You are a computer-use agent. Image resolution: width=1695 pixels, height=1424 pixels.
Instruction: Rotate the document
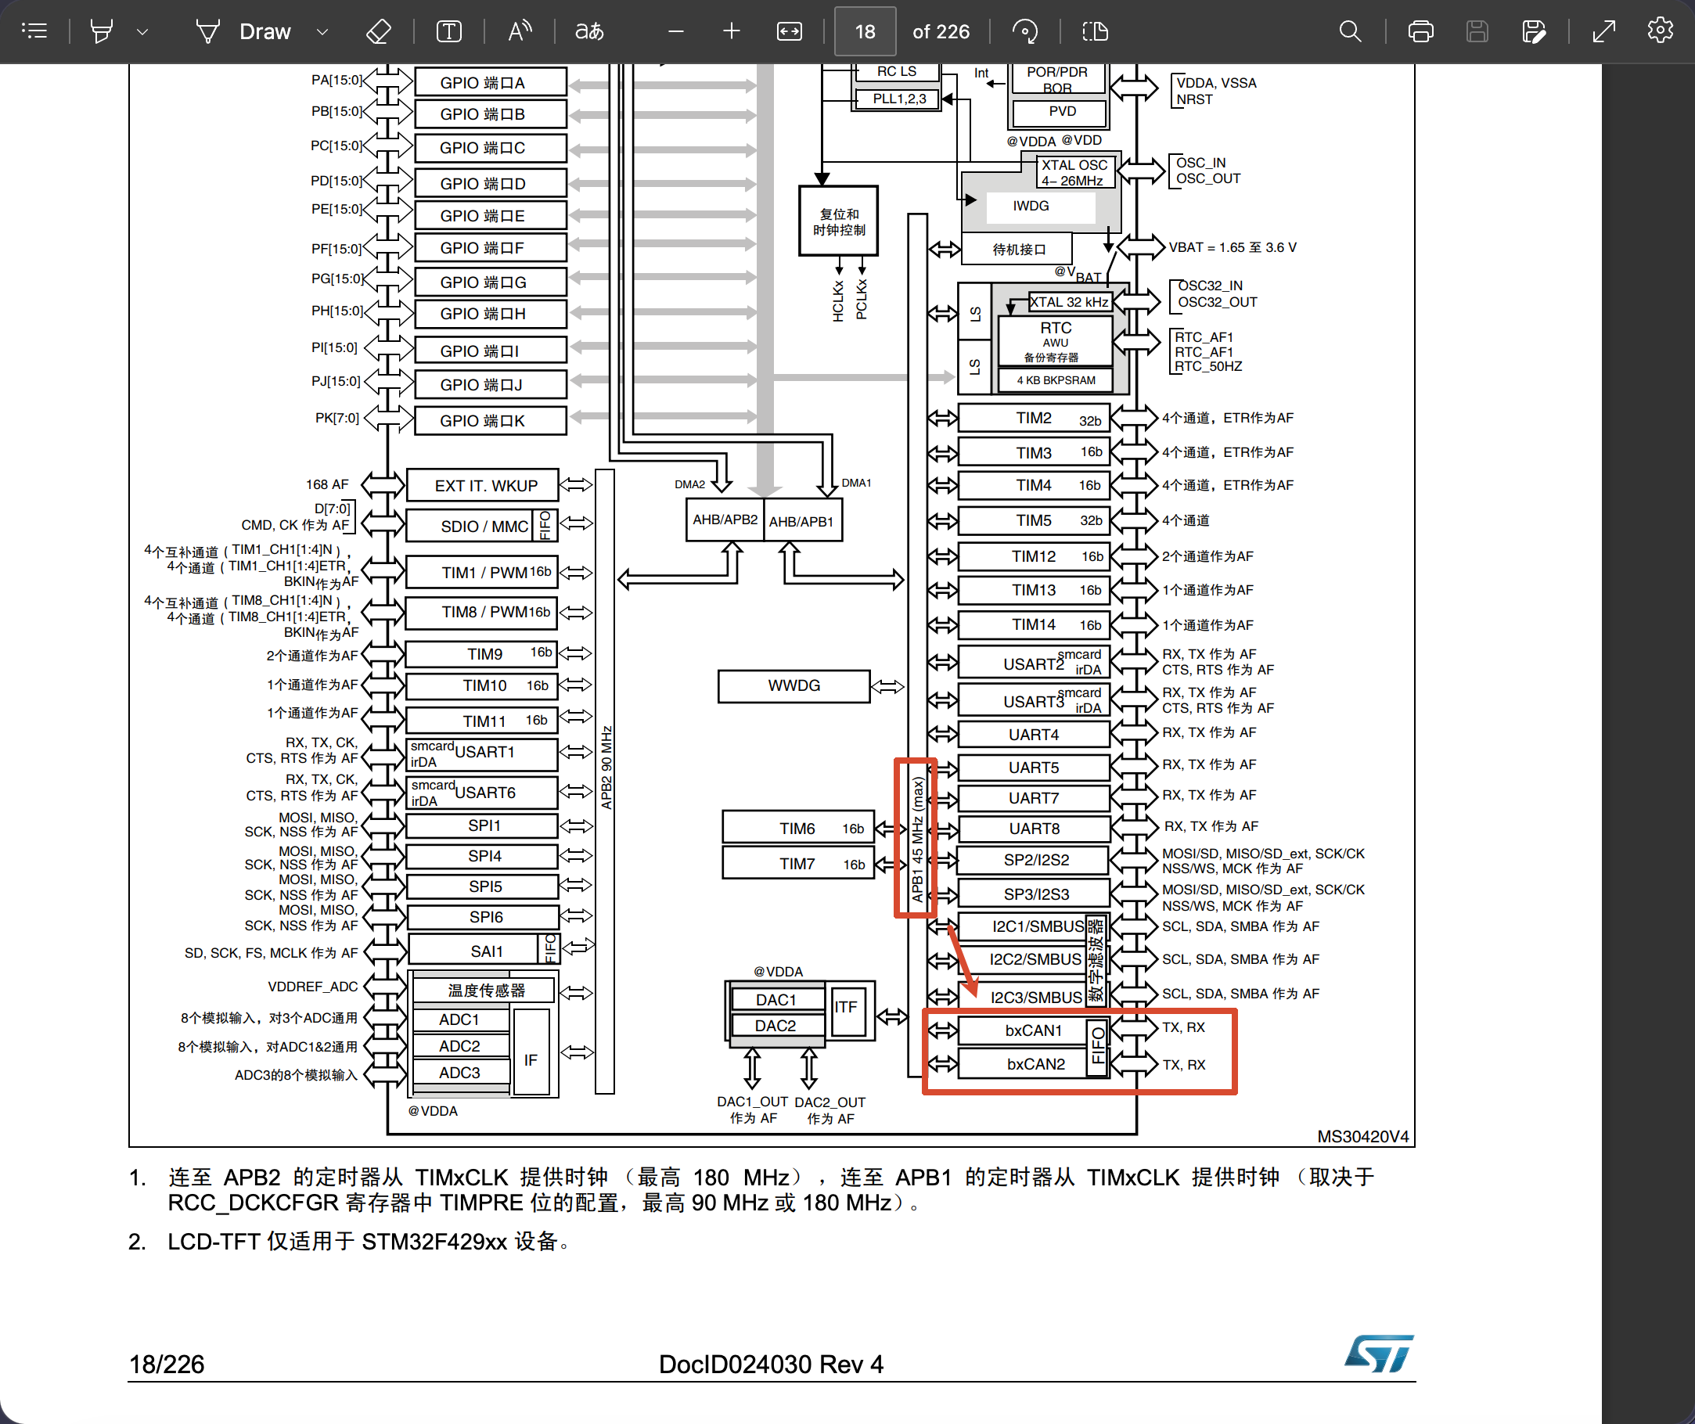click(1025, 31)
